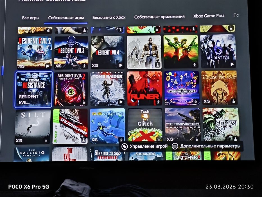Open the SILT game tile
The width and height of the screenshot is (262, 197).
[x=33, y=127]
